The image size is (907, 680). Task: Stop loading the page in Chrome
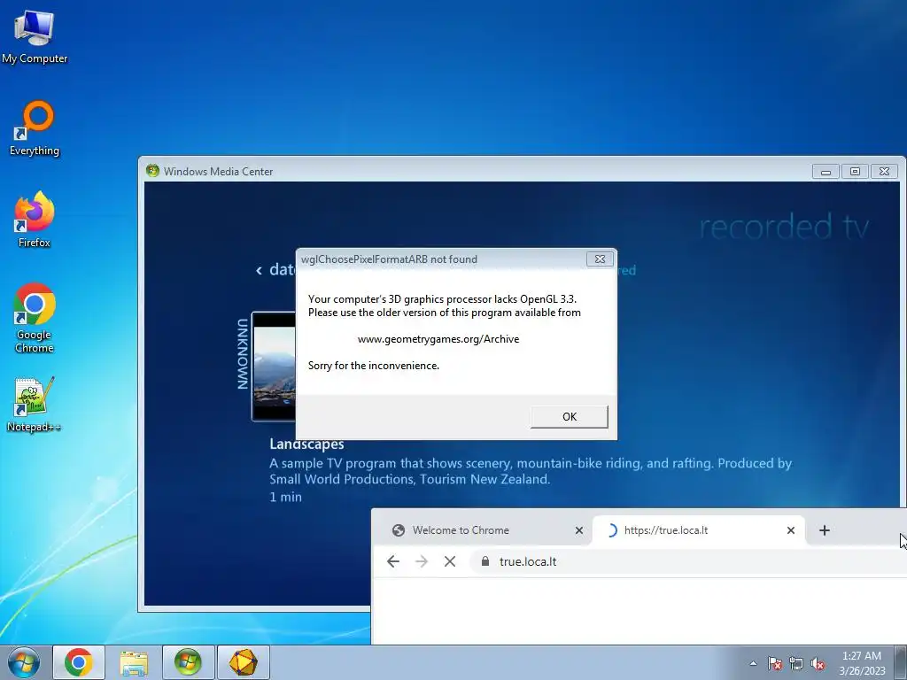point(450,561)
